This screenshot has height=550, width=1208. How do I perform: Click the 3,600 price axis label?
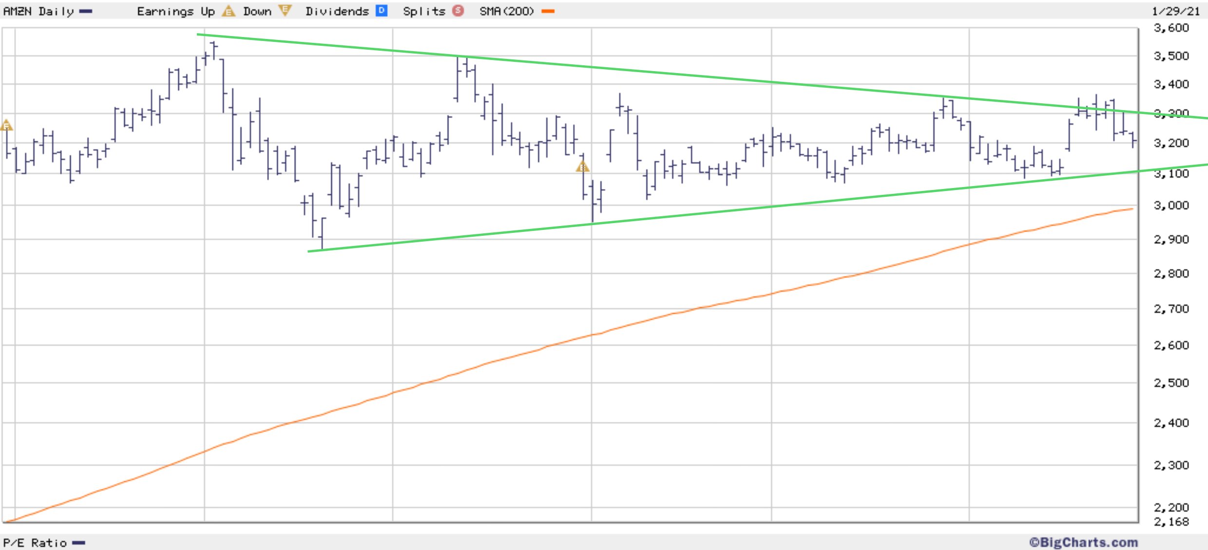1171,28
